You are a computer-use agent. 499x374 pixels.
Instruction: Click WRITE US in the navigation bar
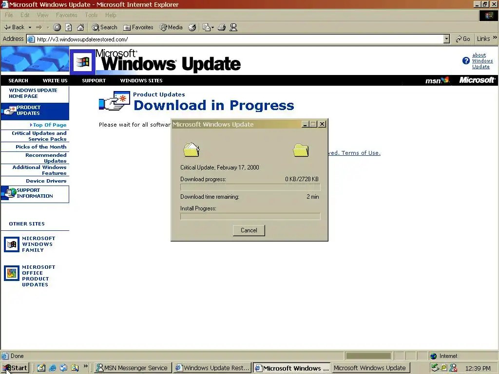(55, 81)
